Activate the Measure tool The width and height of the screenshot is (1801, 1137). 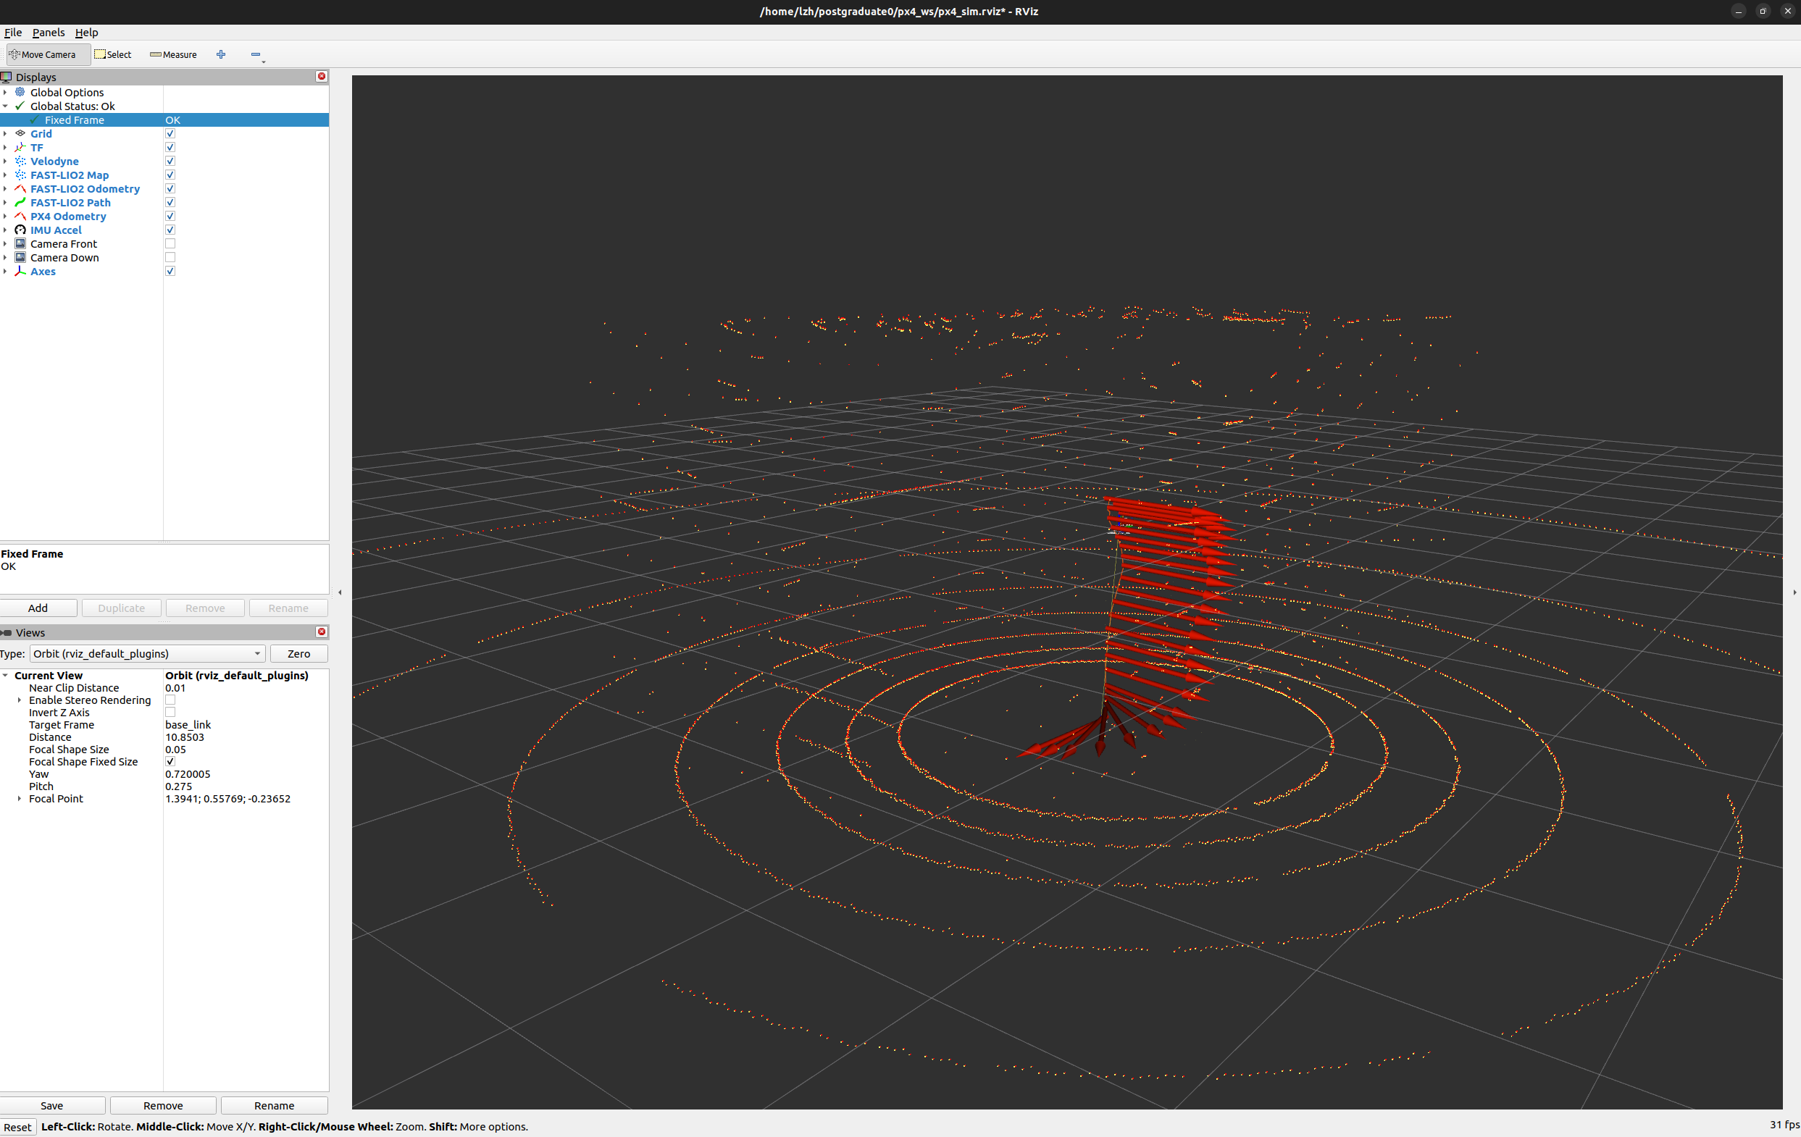[174, 54]
